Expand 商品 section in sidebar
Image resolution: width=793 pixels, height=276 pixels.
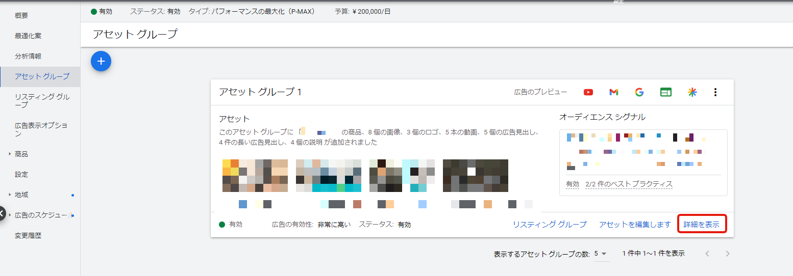click(x=10, y=154)
